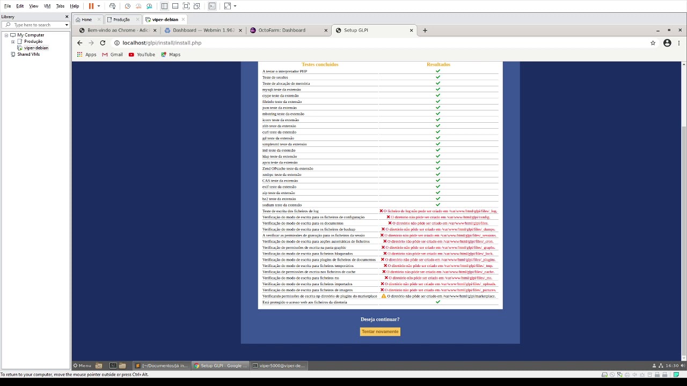687x386 pixels.
Task: Pause the virtual machine
Action: tap(91, 6)
